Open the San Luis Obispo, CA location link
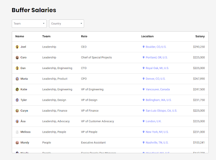The width and height of the screenshot is (216, 160). (x=162, y=111)
